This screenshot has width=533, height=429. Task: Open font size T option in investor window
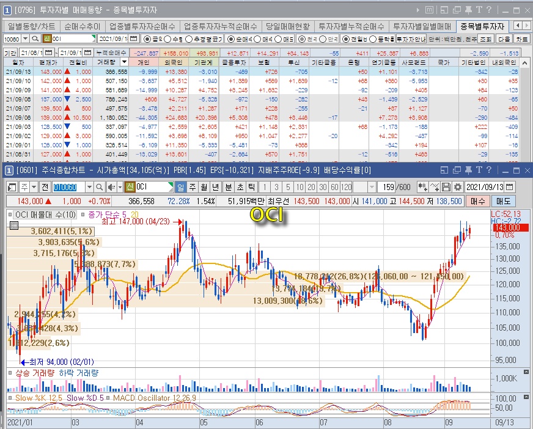coord(479,10)
